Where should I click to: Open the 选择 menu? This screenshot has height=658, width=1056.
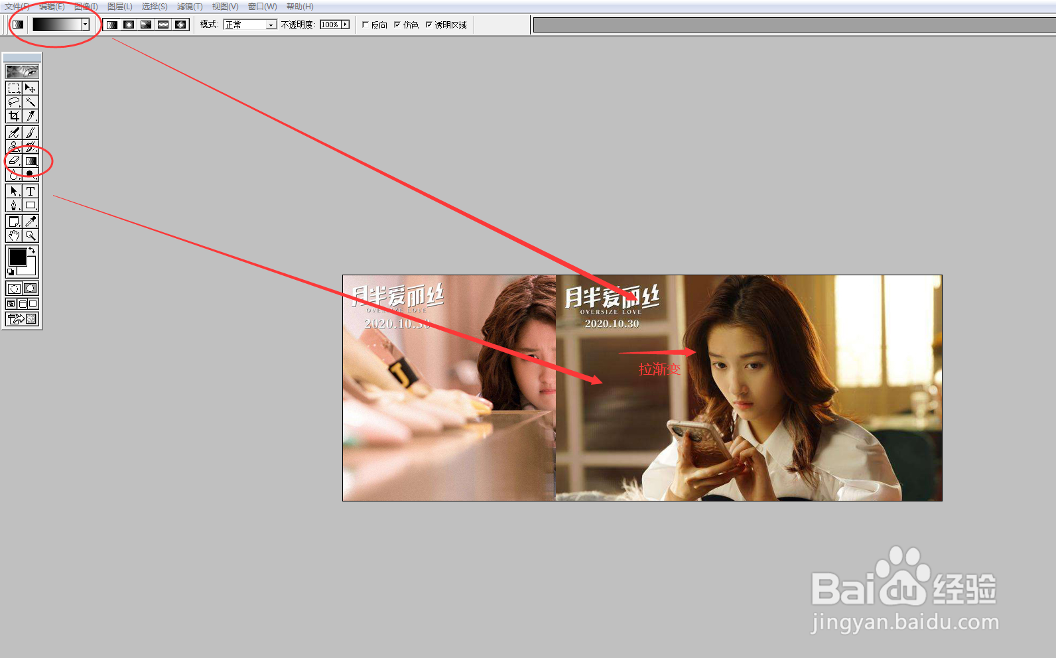(x=155, y=7)
